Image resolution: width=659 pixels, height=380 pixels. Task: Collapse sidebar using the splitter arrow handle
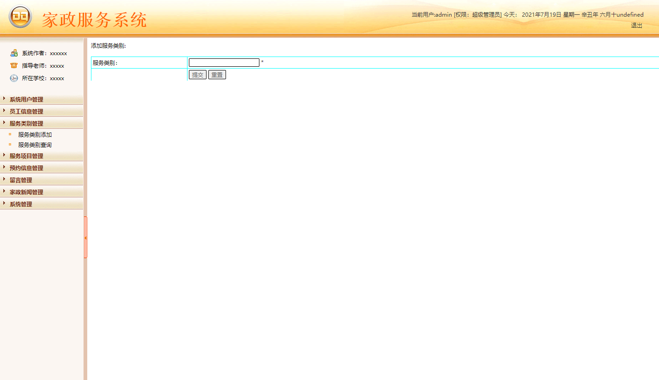(x=85, y=237)
